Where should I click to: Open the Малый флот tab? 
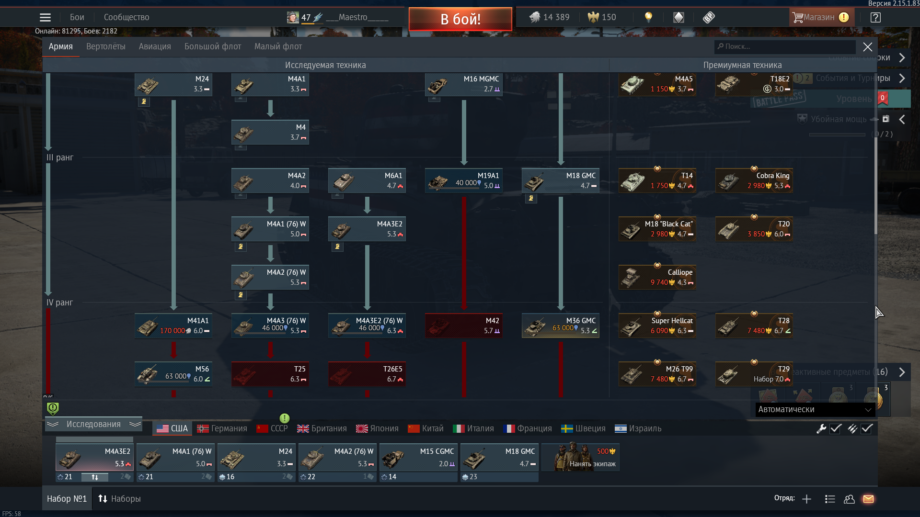click(x=278, y=46)
